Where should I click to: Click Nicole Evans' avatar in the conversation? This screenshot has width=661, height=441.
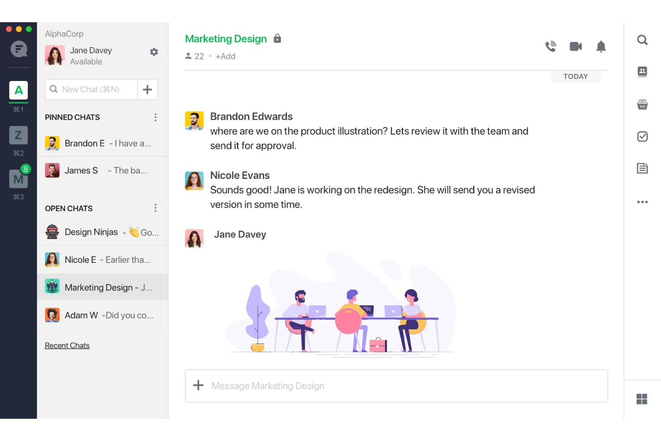[x=194, y=181]
